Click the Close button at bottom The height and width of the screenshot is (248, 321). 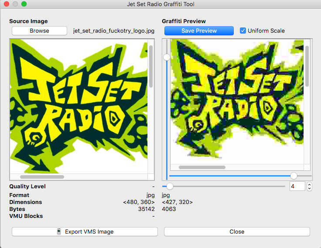tap(237, 231)
